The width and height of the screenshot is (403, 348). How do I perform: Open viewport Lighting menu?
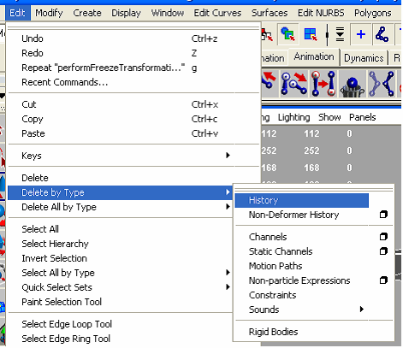tap(293, 117)
